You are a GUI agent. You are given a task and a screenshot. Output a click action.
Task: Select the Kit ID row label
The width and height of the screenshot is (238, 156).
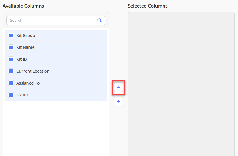coord(22,59)
